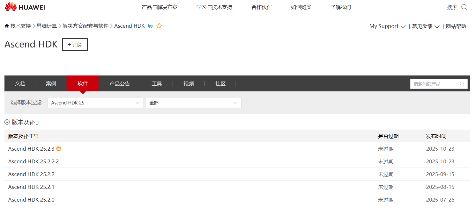This screenshot has height=214, width=475.
Task: Open Ascend HDK 25.2.1 version
Action: [31, 187]
